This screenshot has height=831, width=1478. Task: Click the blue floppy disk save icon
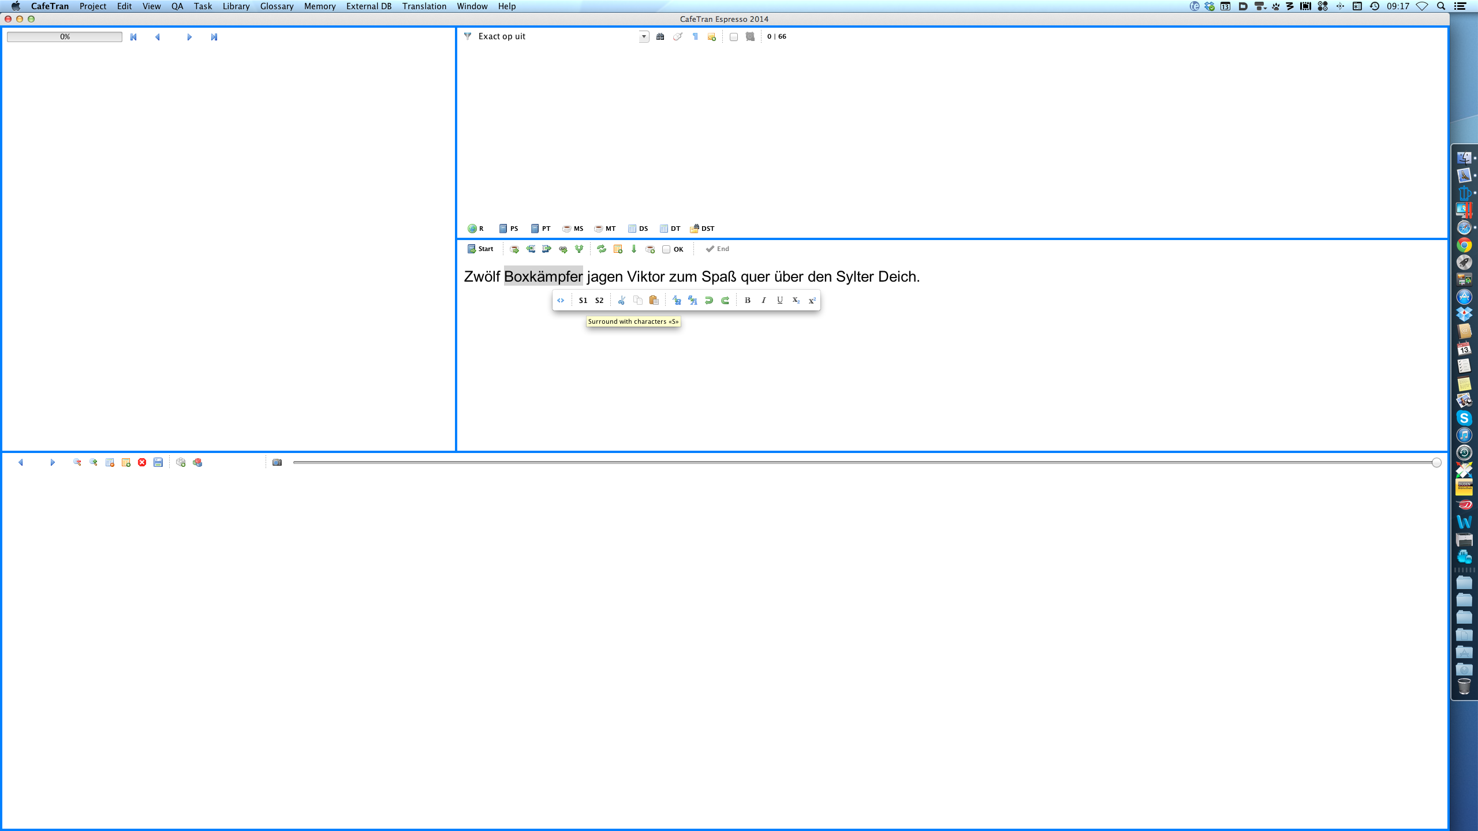[x=158, y=462]
